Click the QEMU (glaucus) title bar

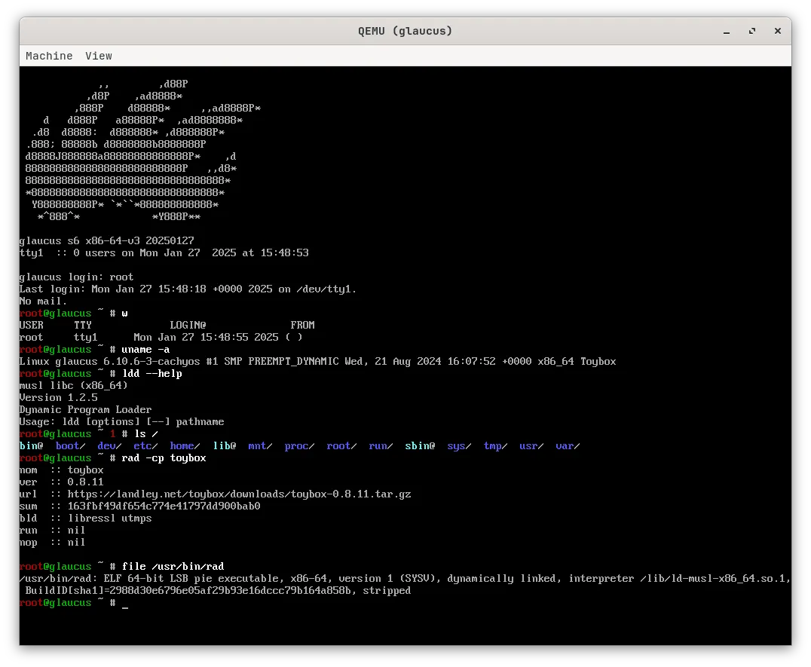[405, 31]
